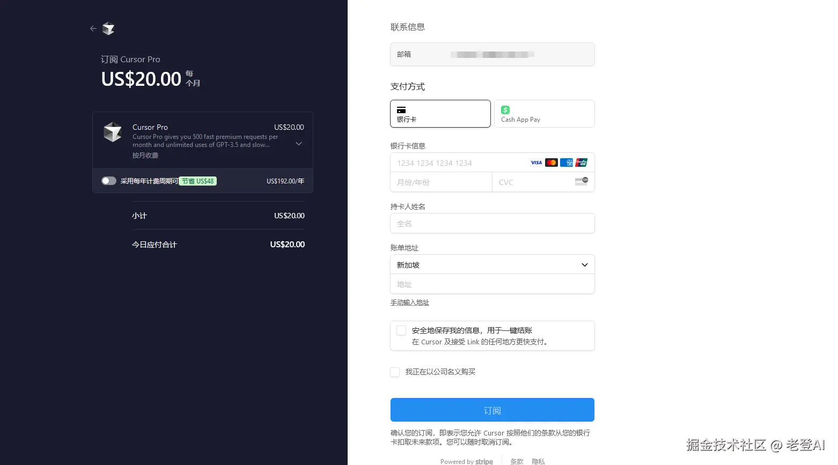Viewport: 838px width, 465px height.
Task: Click the green Cash App icon
Action: pyautogui.click(x=505, y=109)
